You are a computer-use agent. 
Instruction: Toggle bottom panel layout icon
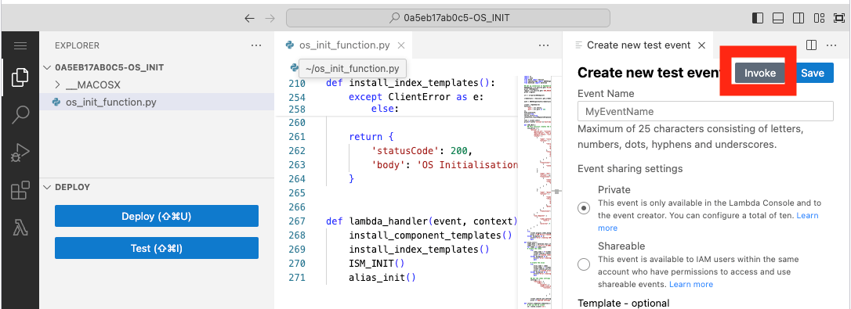click(777, 18)
